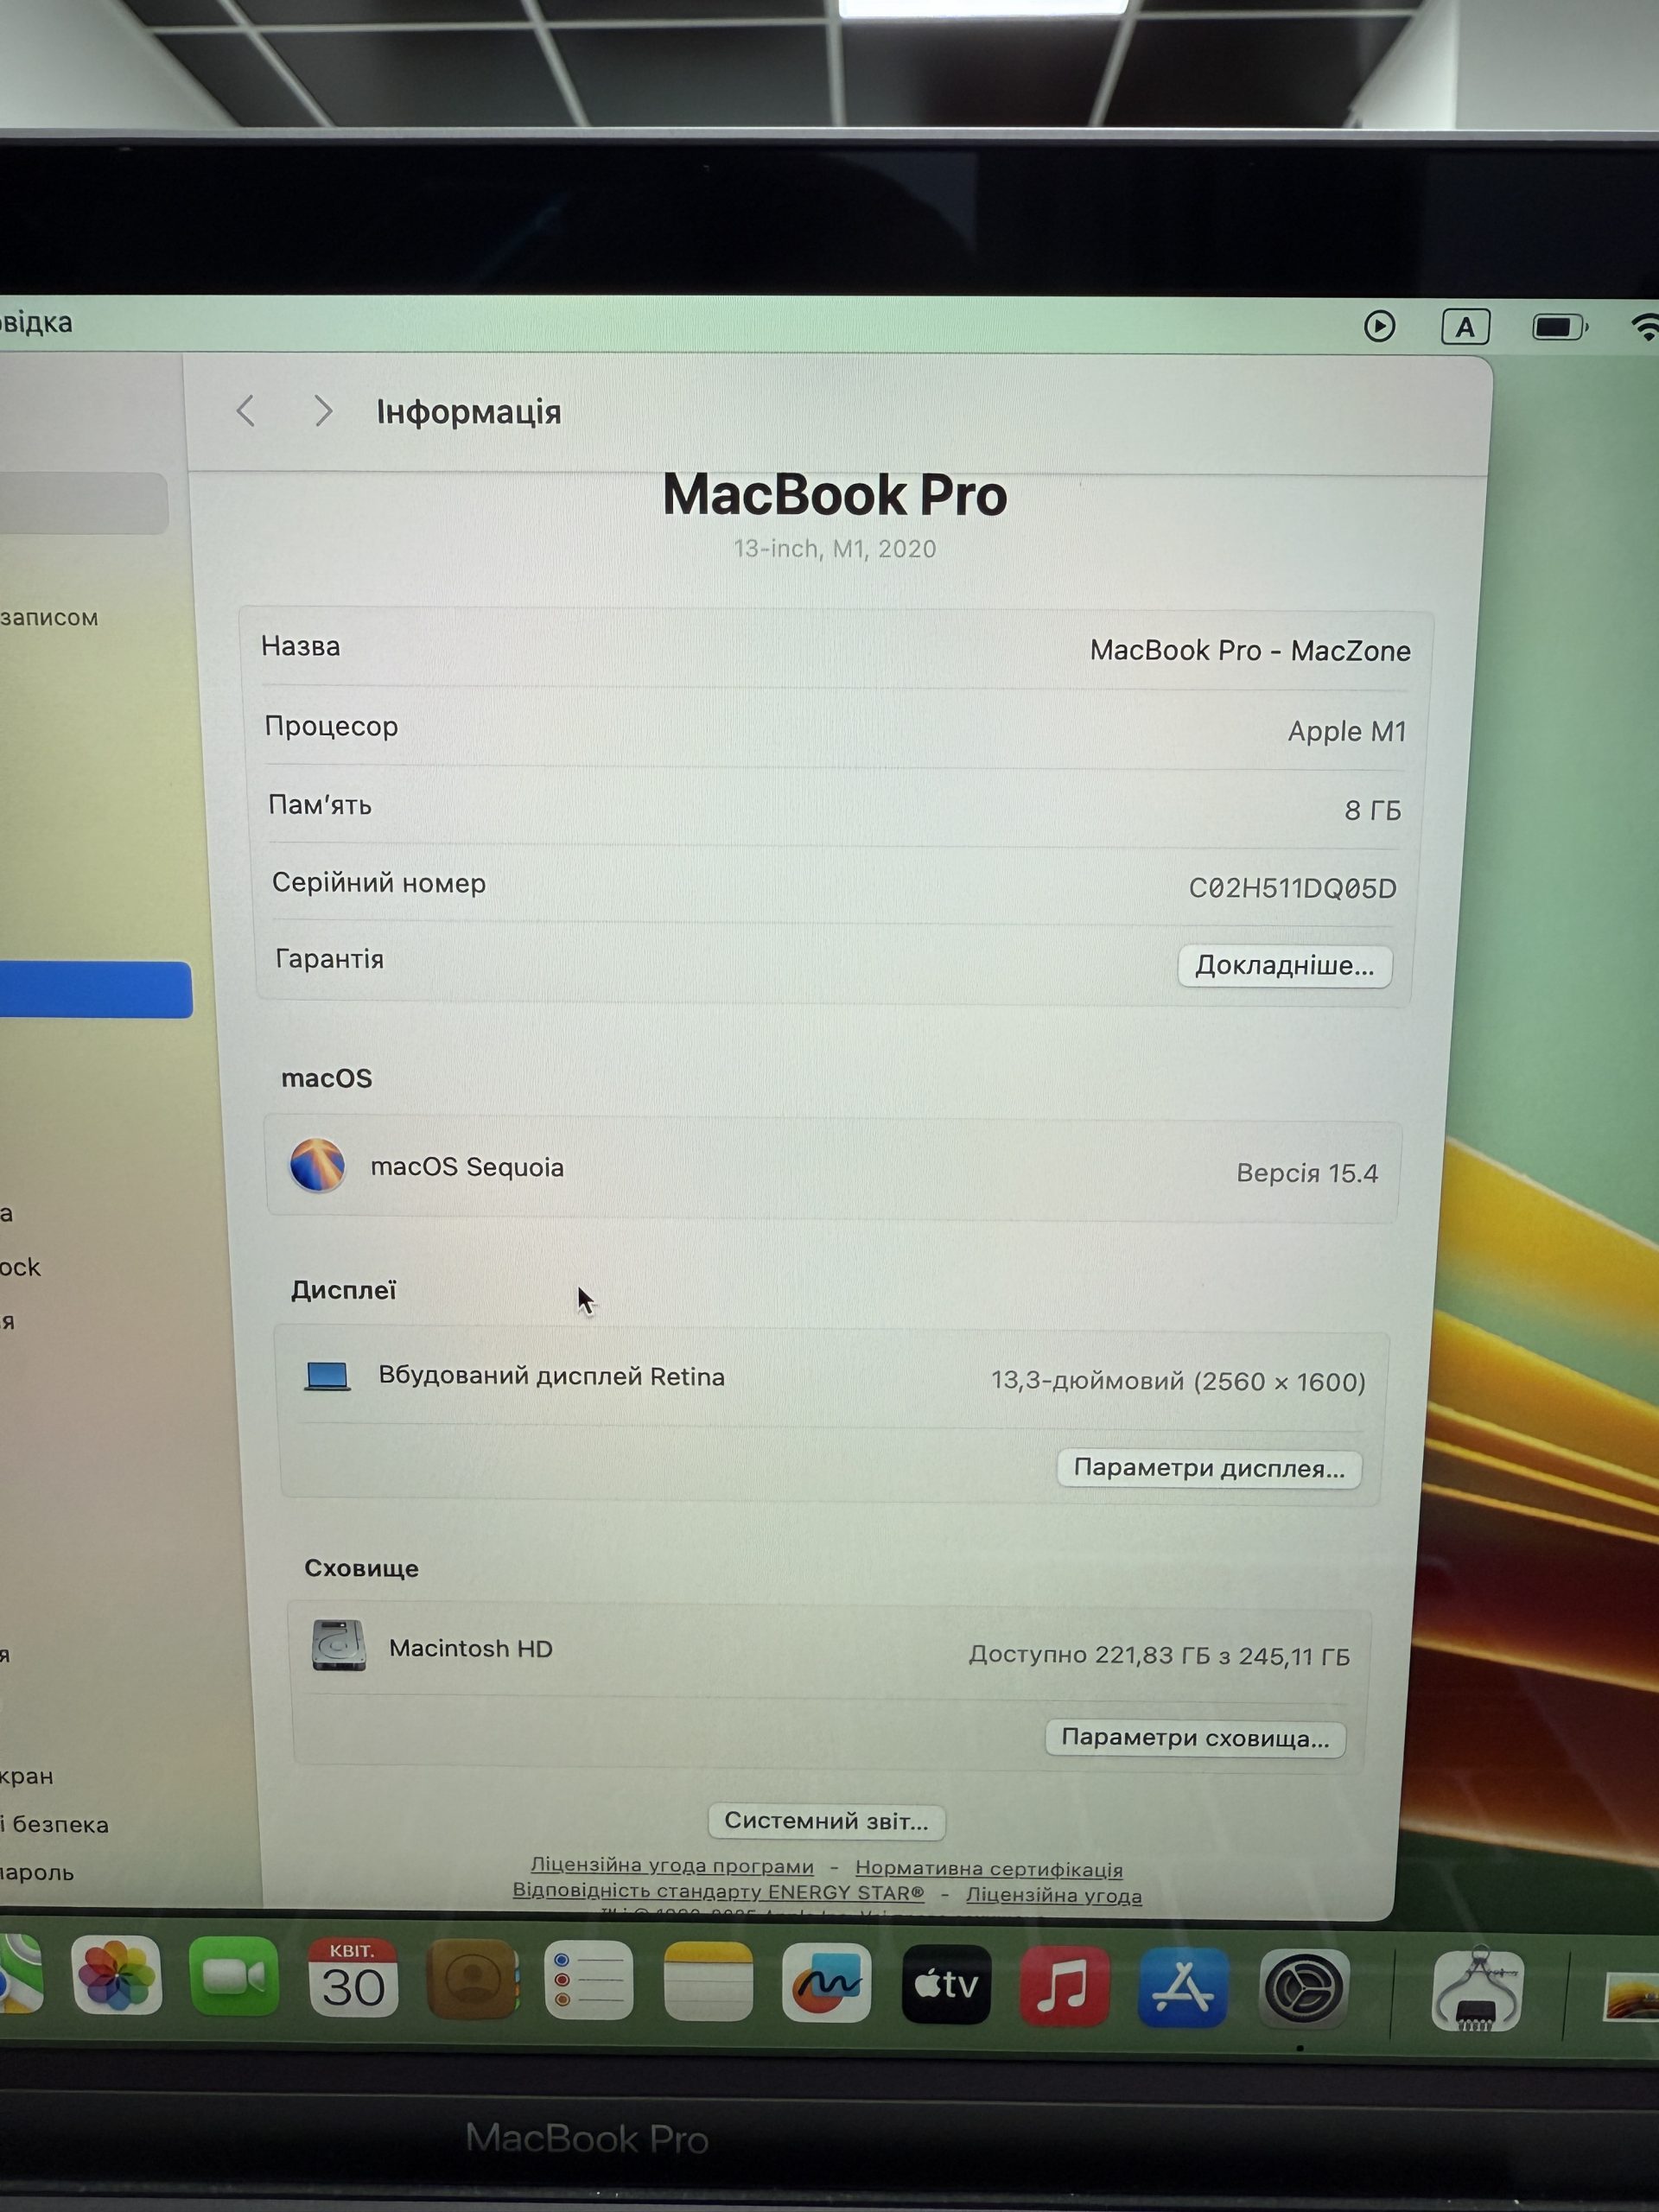1659x2212 pixels.
Task: Click the Версія 15.4 text
Action: [1307, 1173]
